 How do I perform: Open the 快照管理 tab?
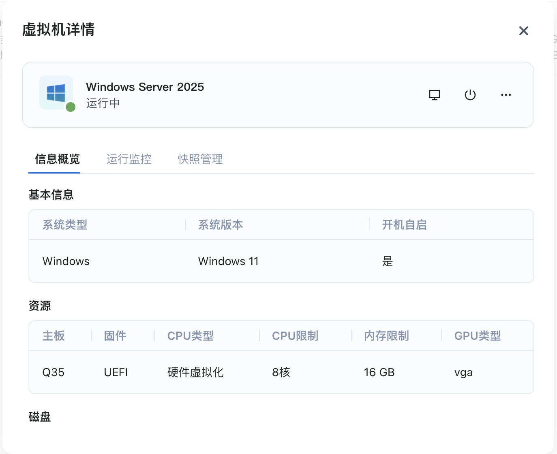coord(200,159)
